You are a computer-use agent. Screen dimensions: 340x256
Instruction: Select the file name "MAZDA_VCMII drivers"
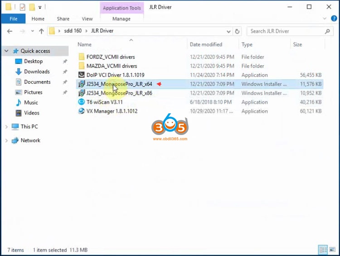(x=112, y=66)
